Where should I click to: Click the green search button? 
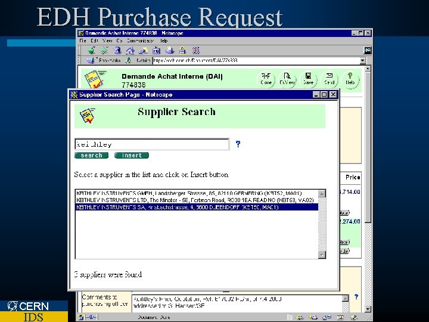91,155
